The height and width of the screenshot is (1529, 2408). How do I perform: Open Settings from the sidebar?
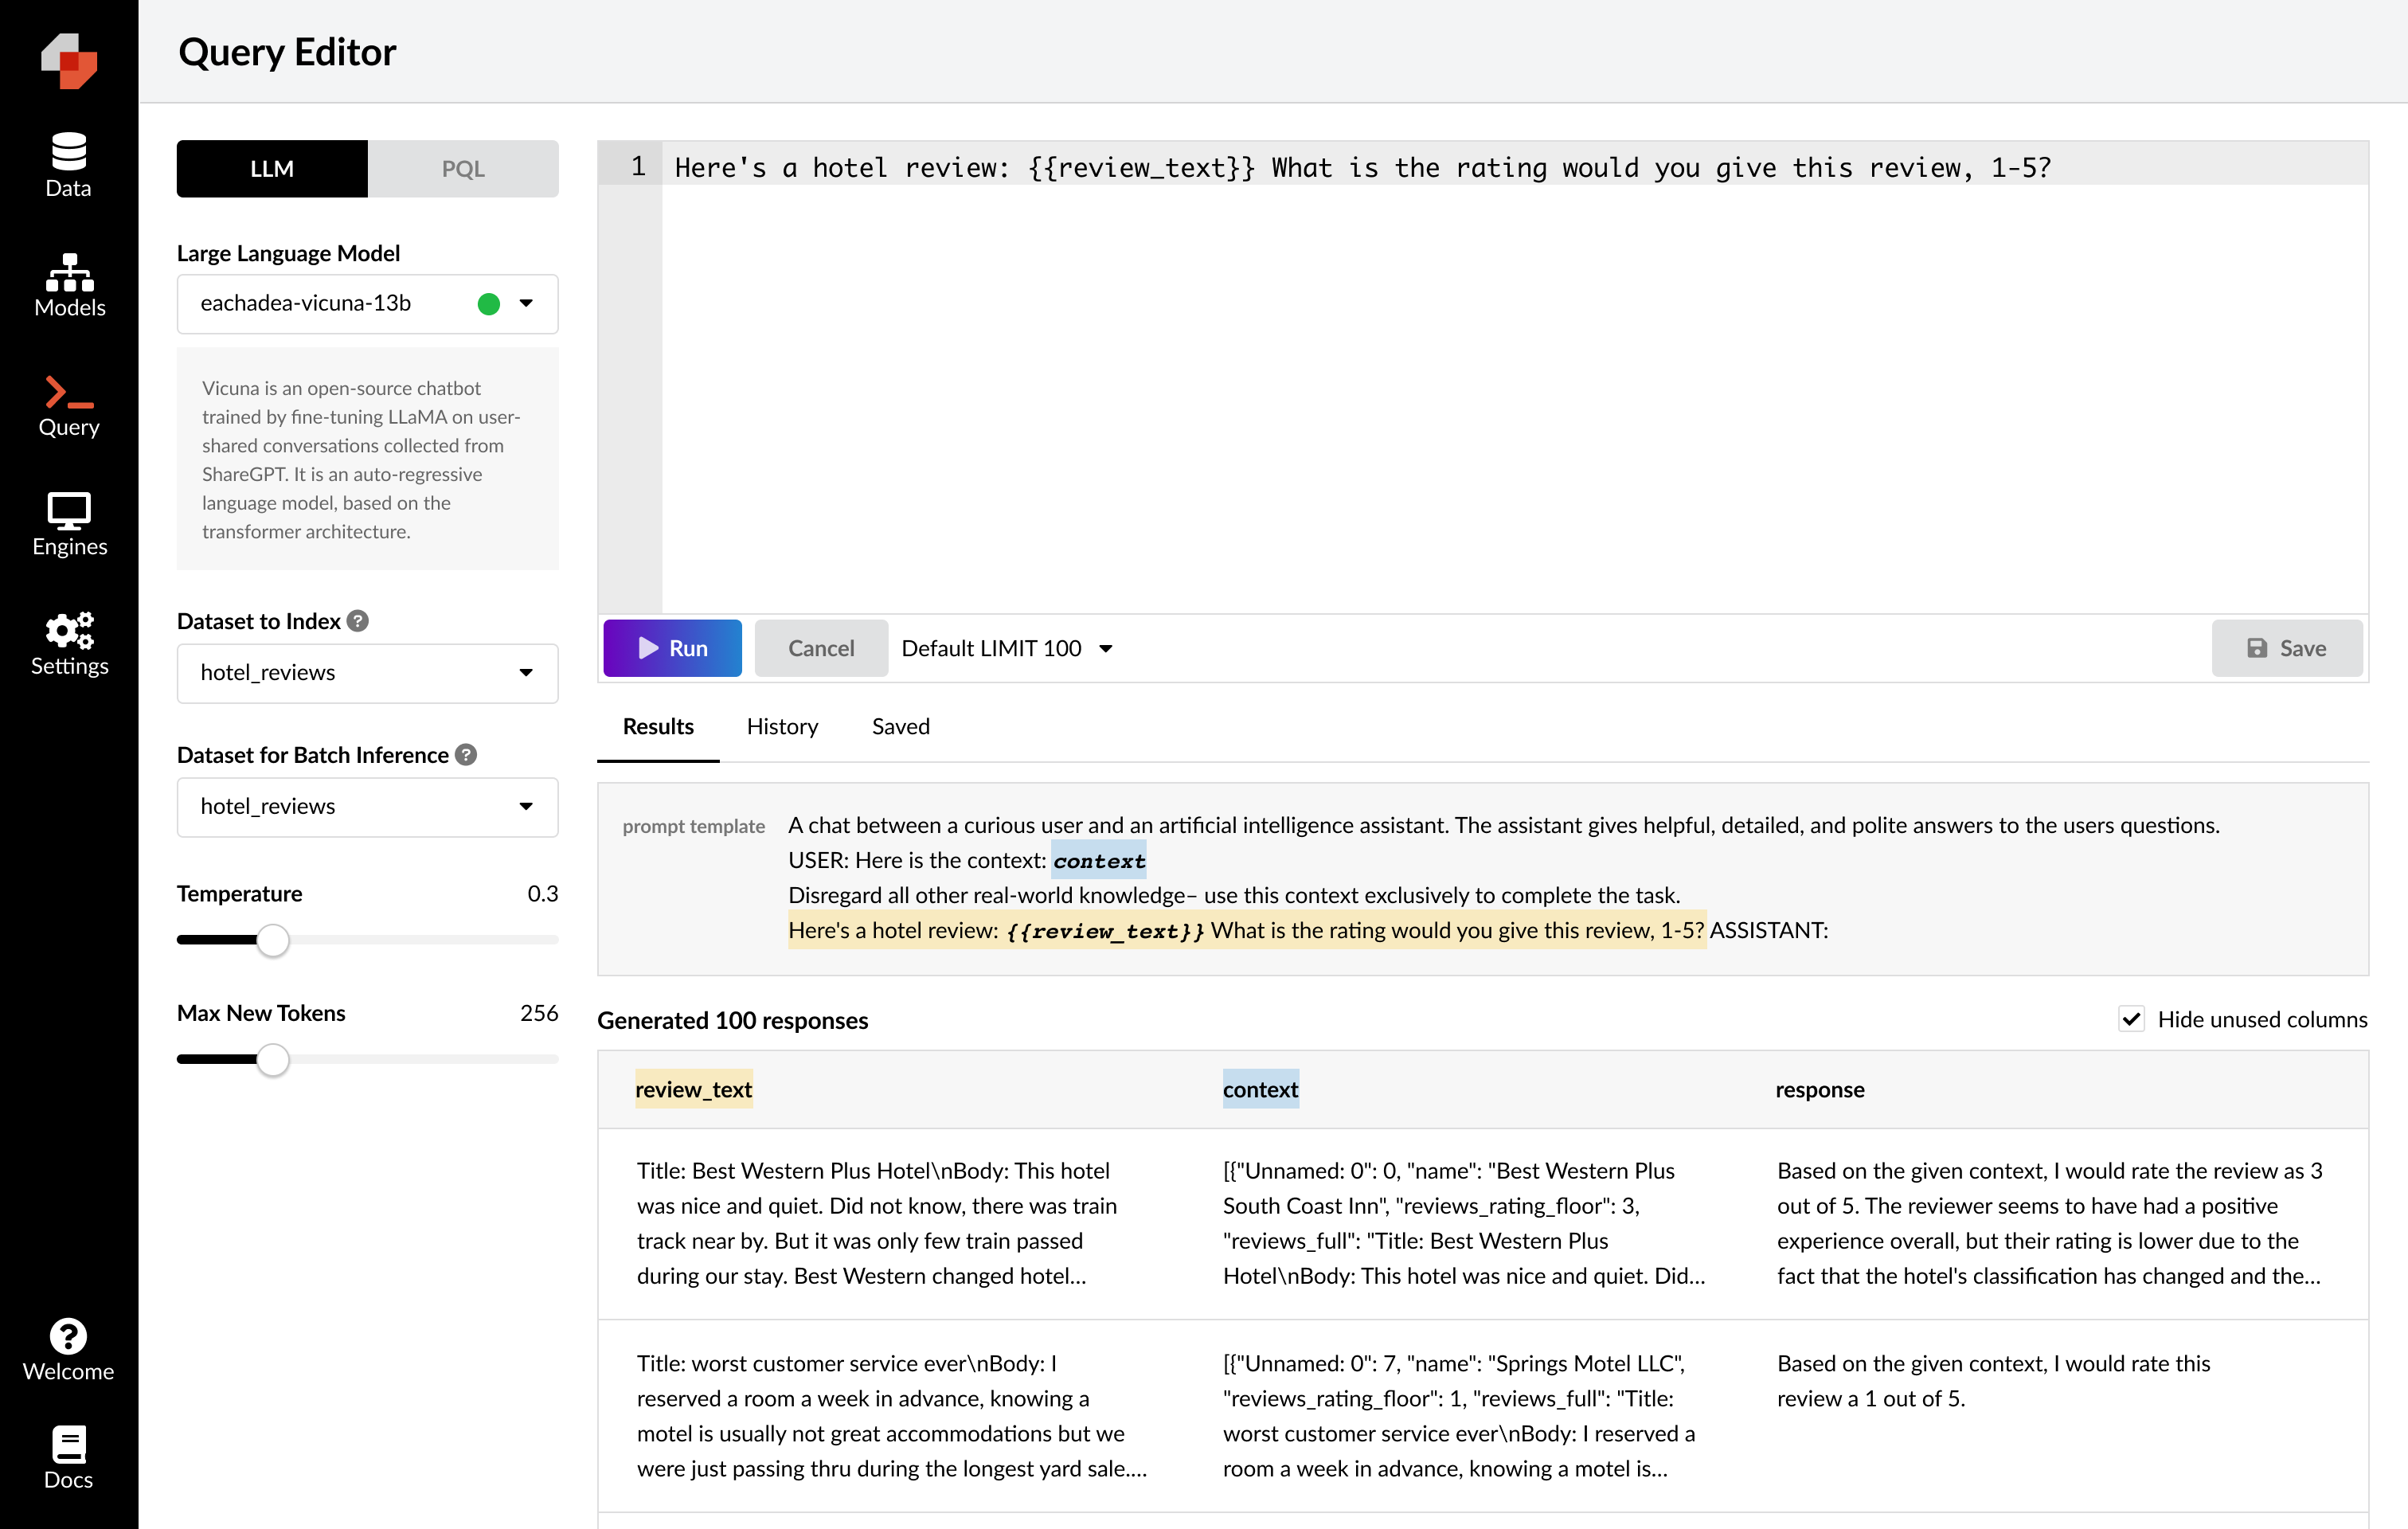[x=68, y=644]
